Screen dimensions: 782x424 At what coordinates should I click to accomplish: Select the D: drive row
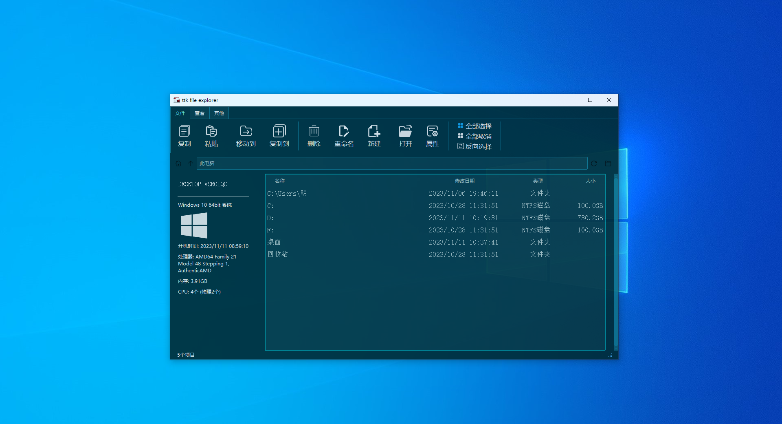tap(435, 218)
